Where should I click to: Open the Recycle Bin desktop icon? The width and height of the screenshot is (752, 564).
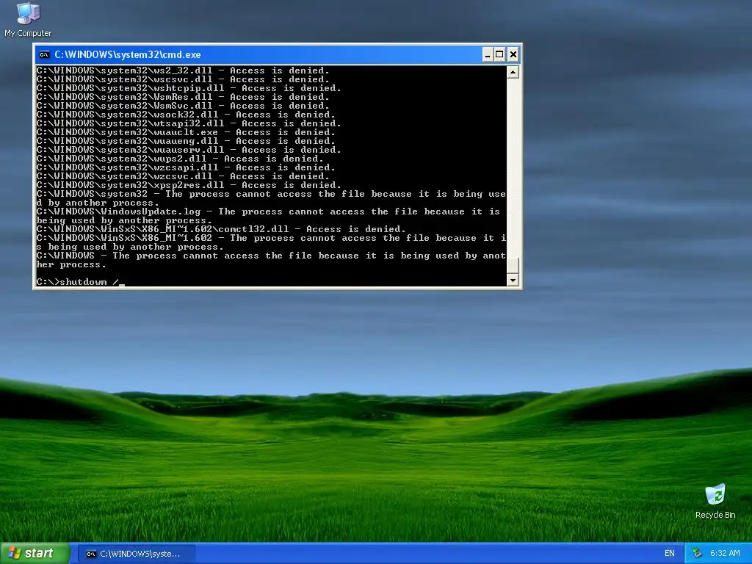coord(715,502)
